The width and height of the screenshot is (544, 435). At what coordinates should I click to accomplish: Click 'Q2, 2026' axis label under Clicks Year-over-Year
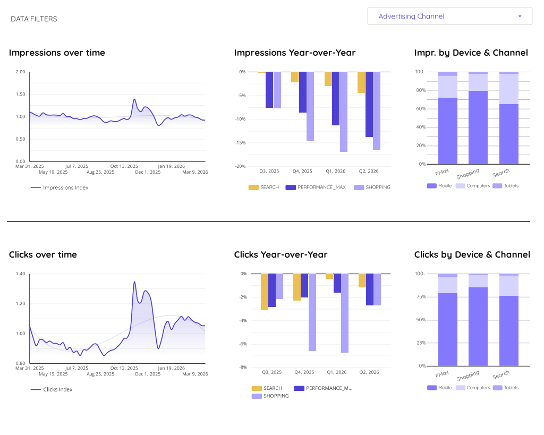[369, 372]
